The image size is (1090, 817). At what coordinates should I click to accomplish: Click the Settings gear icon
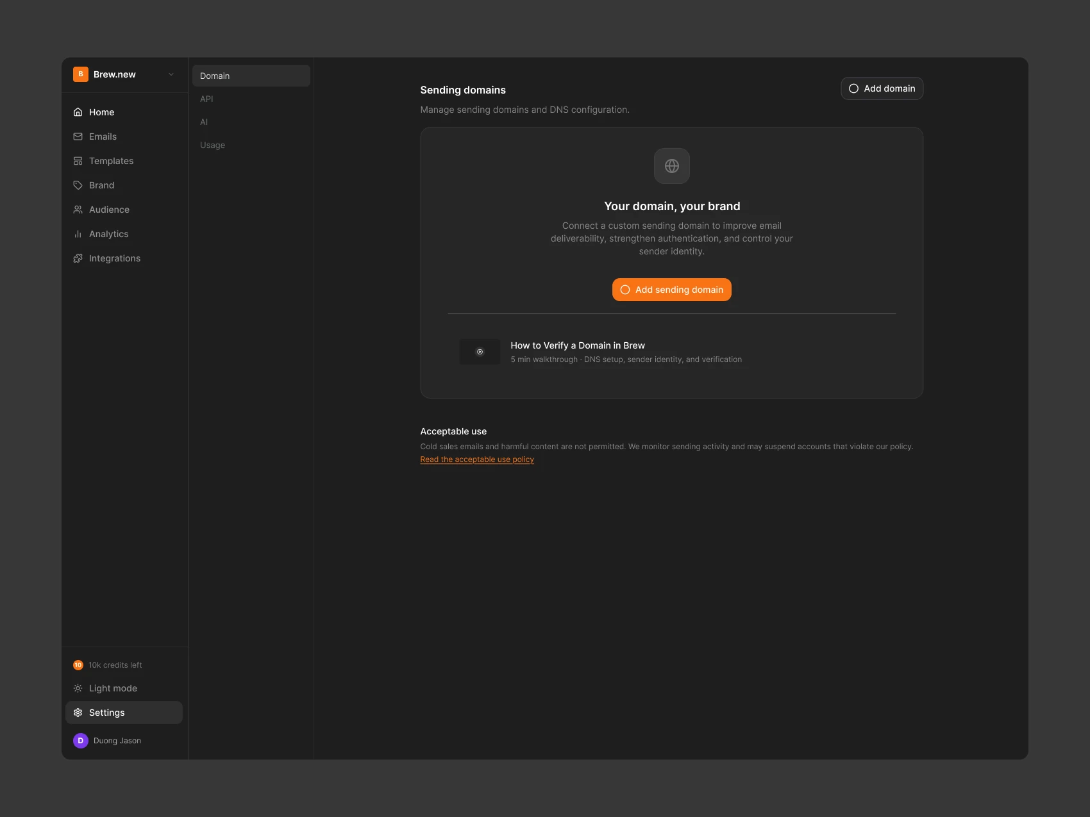pyautogui.click(x=78, y=713)
